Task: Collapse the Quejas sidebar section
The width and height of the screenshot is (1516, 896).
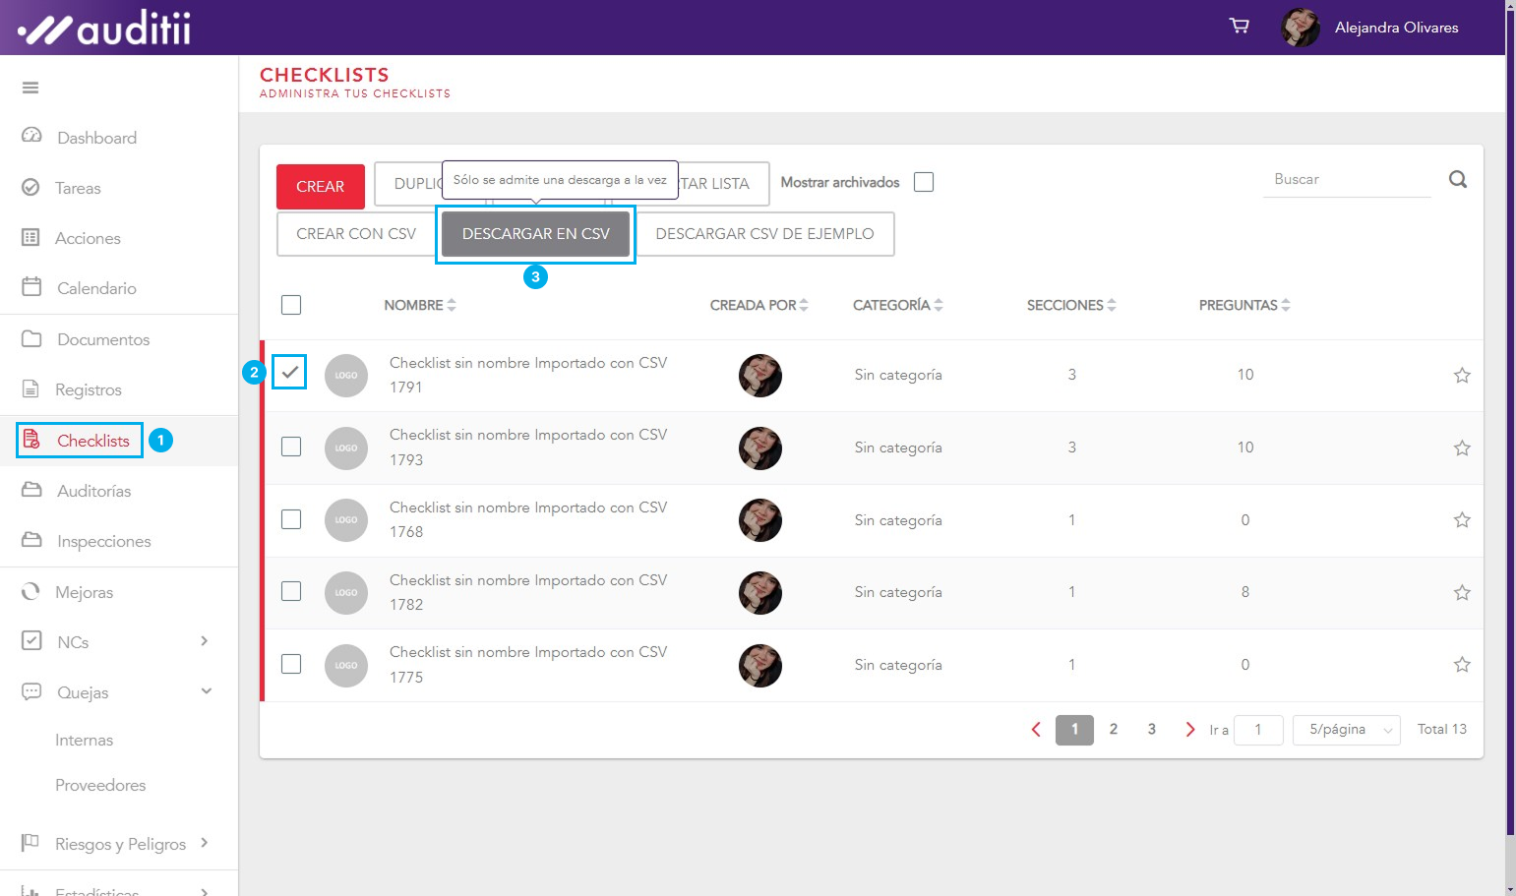Action: click(x=206, y=691)
